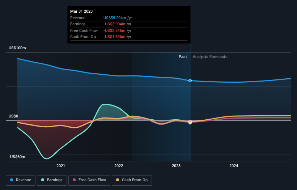Click the -US$2.816m free cash flow value

(114, 30)
